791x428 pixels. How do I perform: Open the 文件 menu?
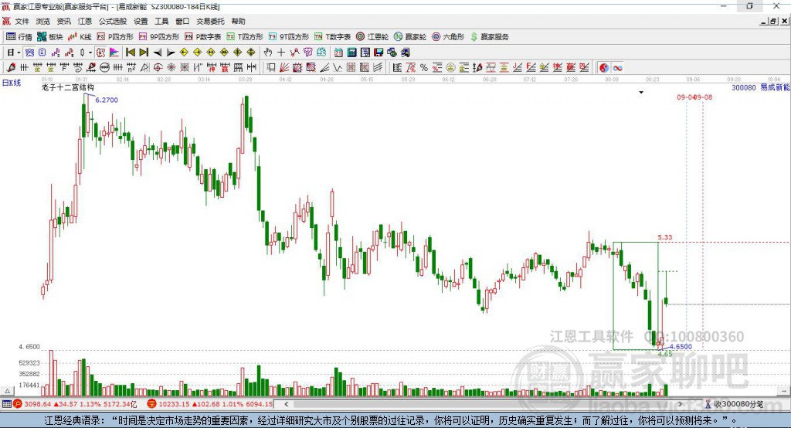(x=22, y=21)
